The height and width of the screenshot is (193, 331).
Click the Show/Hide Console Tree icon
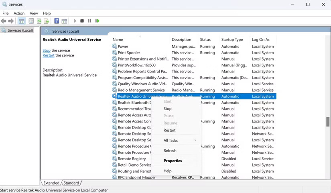click(22, 21)
